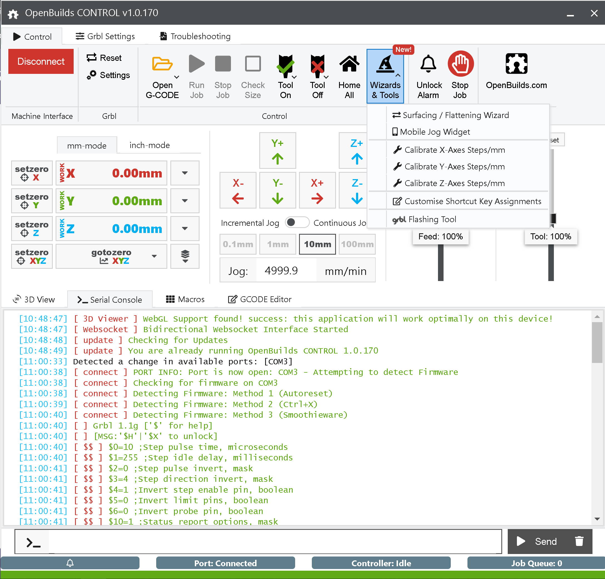605x579 pixels.
Task: Choose Calibrate X-Axes Steps/mm
Action: (x=458, y=150)
